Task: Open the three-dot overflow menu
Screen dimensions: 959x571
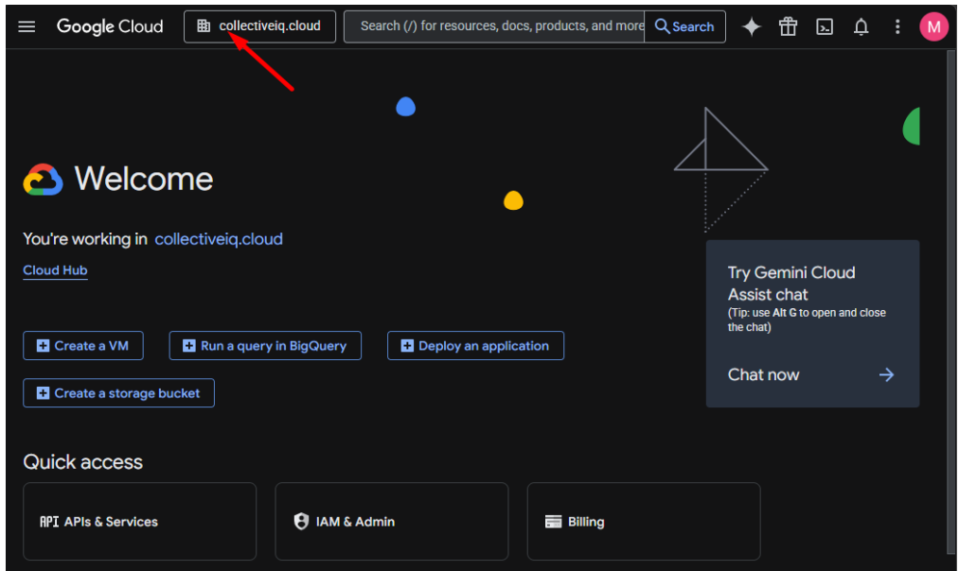Action: (897, 26)
